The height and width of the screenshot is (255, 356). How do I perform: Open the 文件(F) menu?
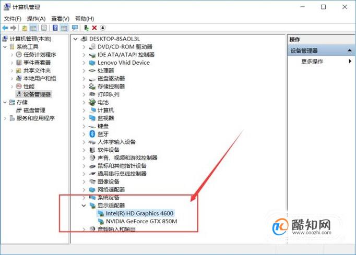13,19
